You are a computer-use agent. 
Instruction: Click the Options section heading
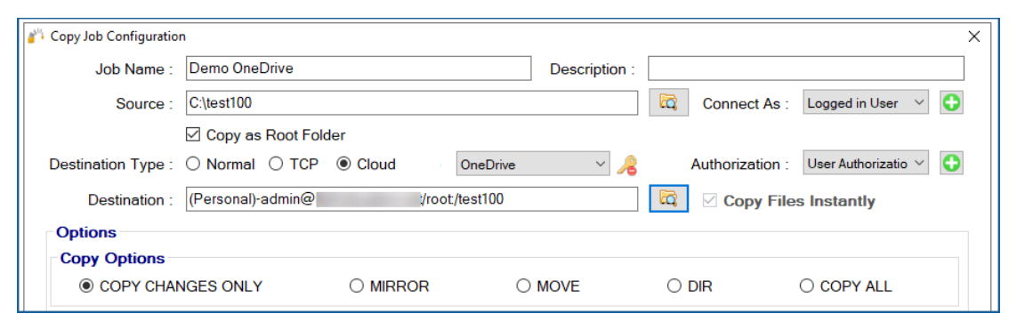(86, 232)
